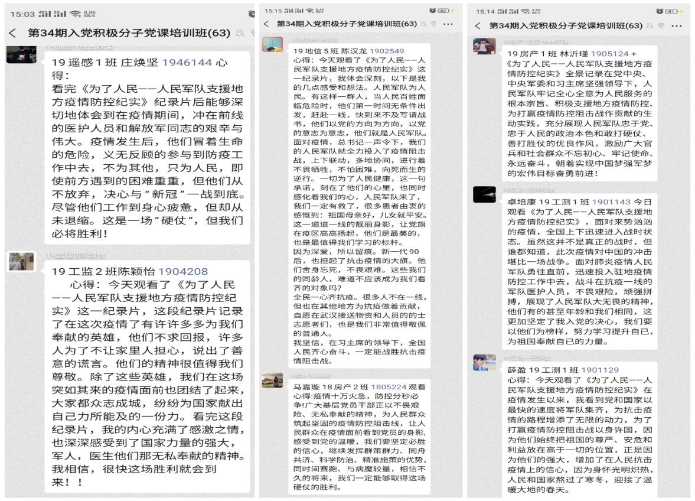
Task: Open 薛盈's profile avatar
Action: click(x=484, y=362)
